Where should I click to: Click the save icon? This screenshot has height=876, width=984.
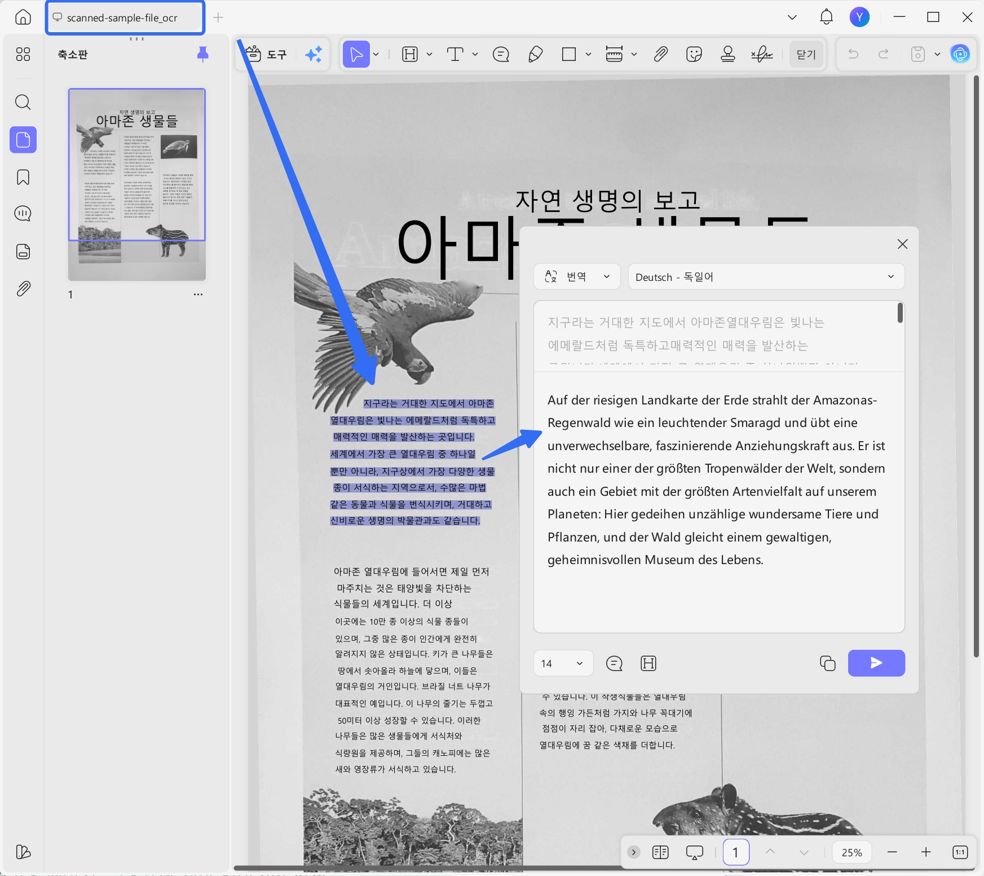(x=918, y=54)
